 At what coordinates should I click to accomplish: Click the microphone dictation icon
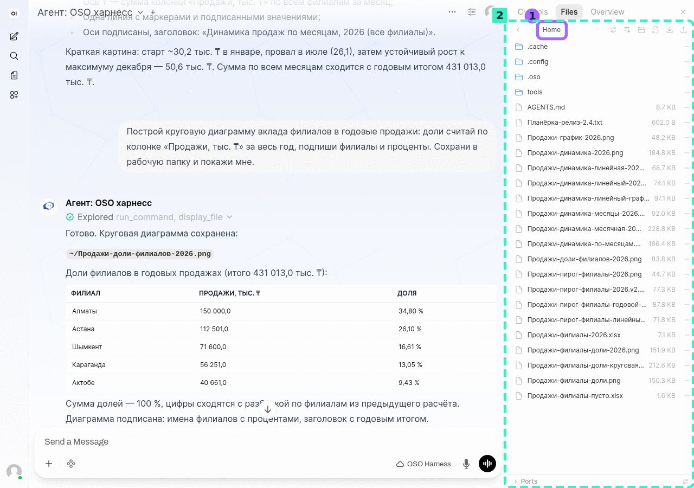[x=466, y=464]
